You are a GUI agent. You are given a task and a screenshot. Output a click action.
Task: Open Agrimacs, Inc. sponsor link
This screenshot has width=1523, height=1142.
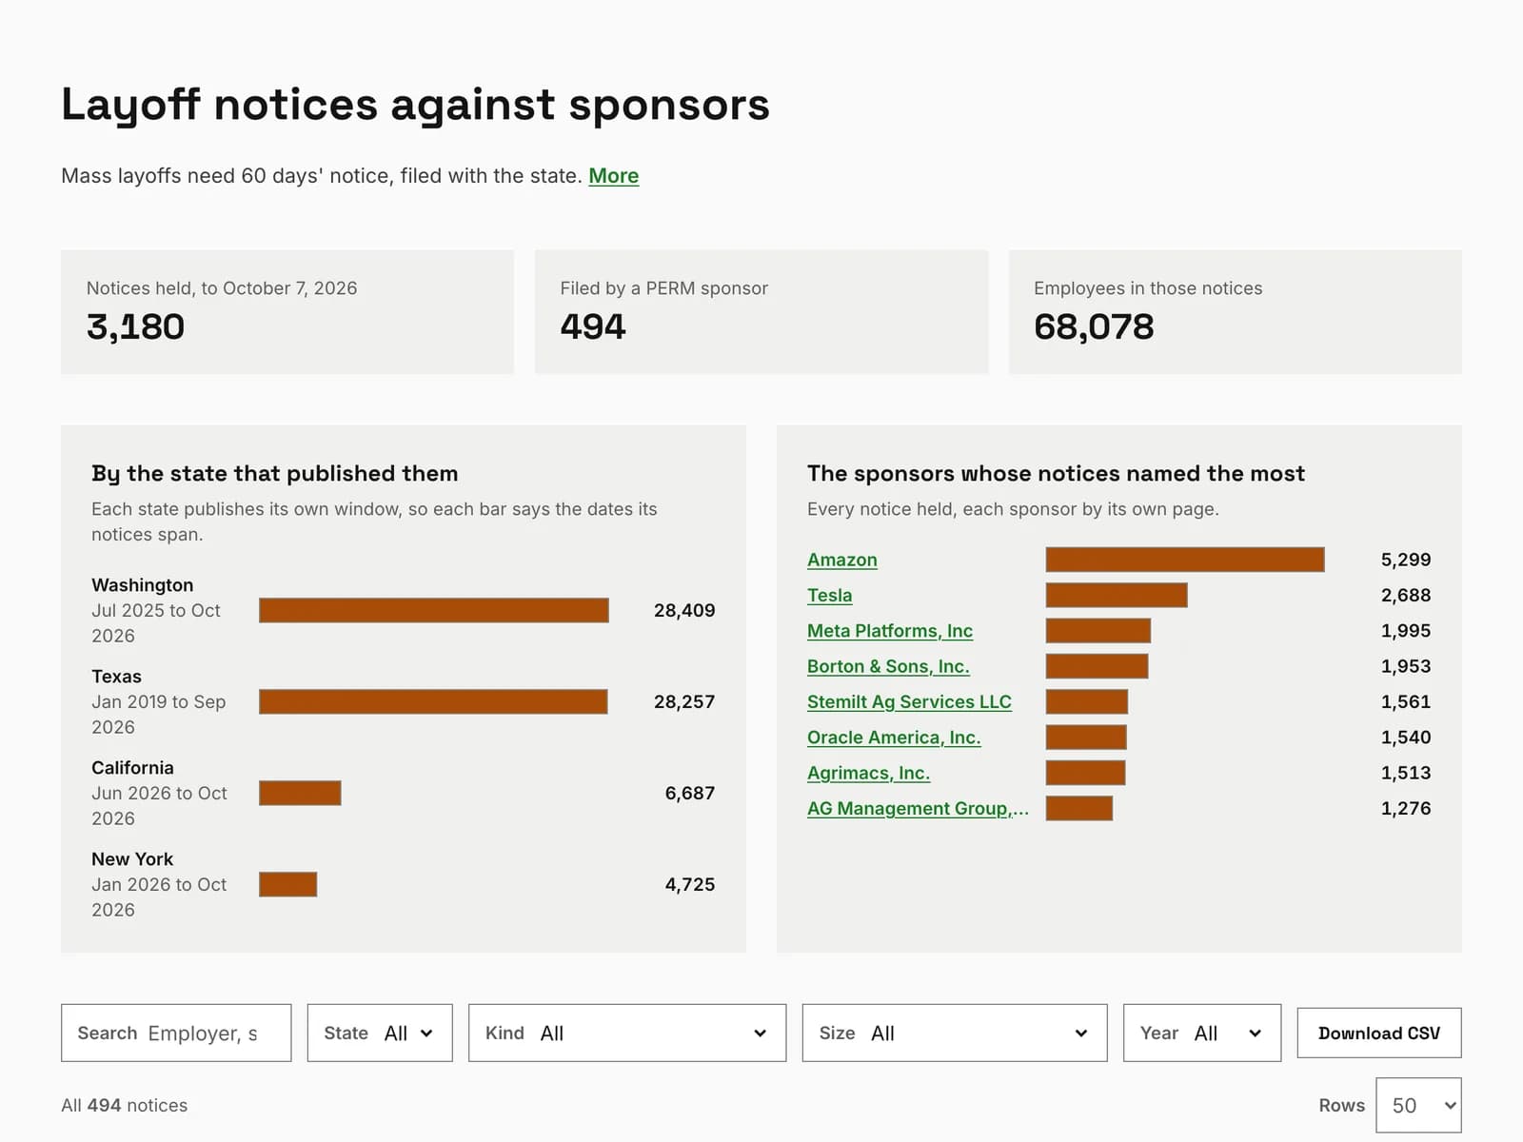tap(868, 773)
